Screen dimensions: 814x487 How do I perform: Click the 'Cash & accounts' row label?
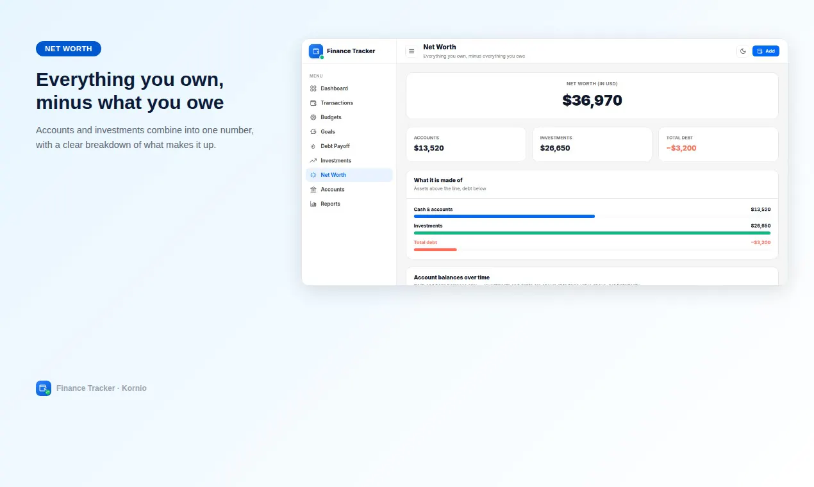coord(433,210)
